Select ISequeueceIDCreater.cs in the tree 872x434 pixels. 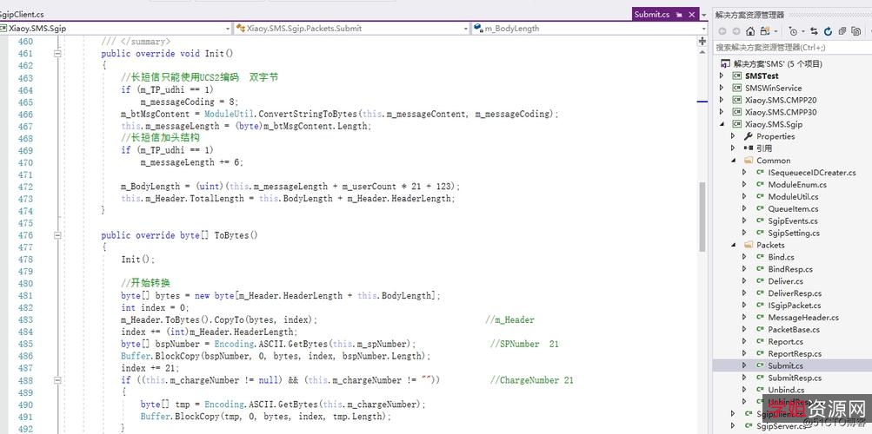coord(811,173)
